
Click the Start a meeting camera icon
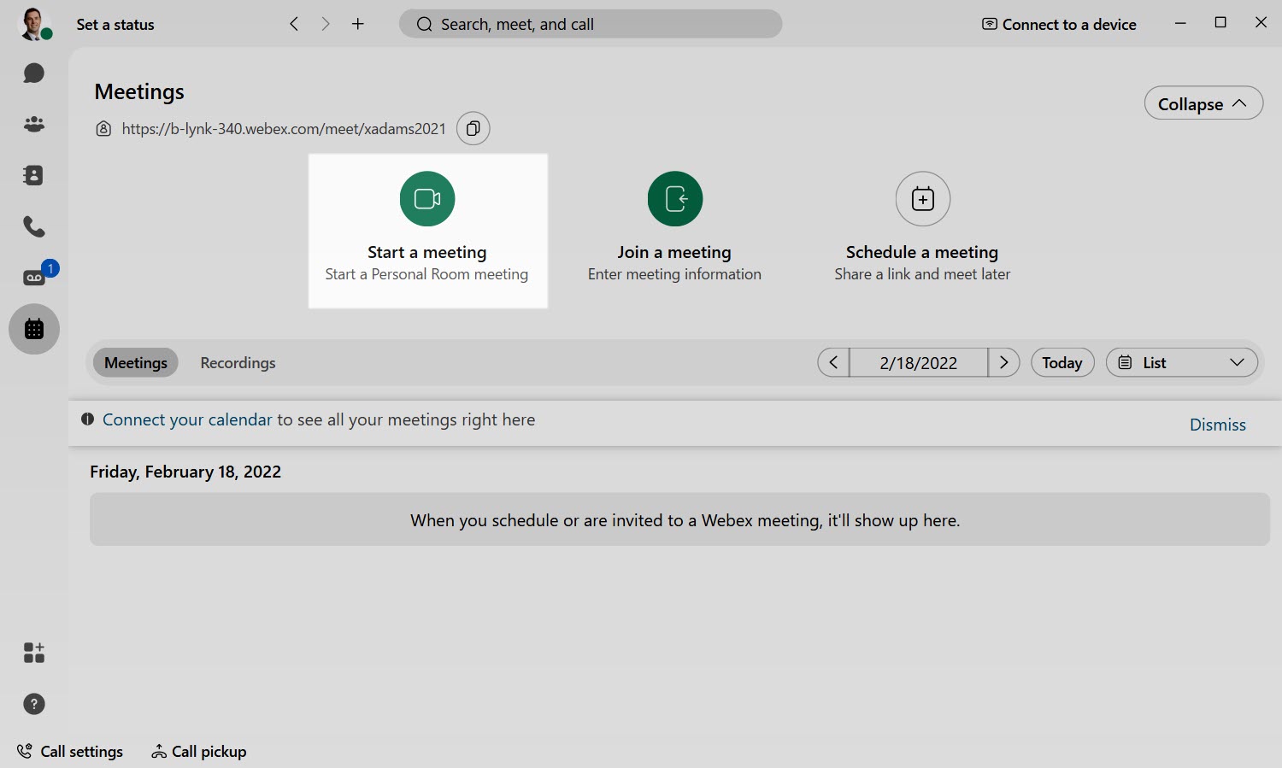tap(427, 199)
